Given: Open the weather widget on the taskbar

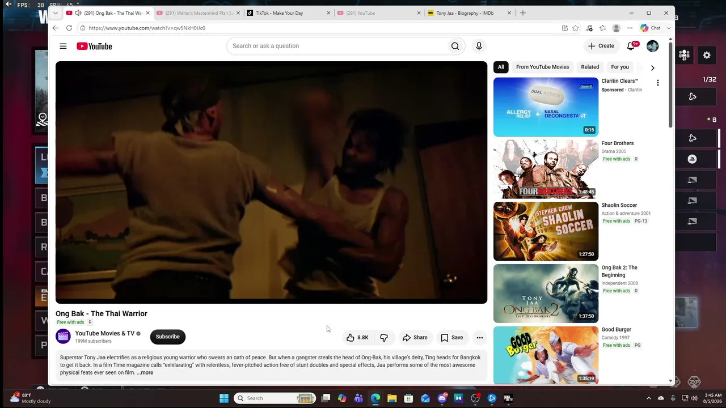Looking at the screenshot, I should pyautogui.click(x=31, y=398).
